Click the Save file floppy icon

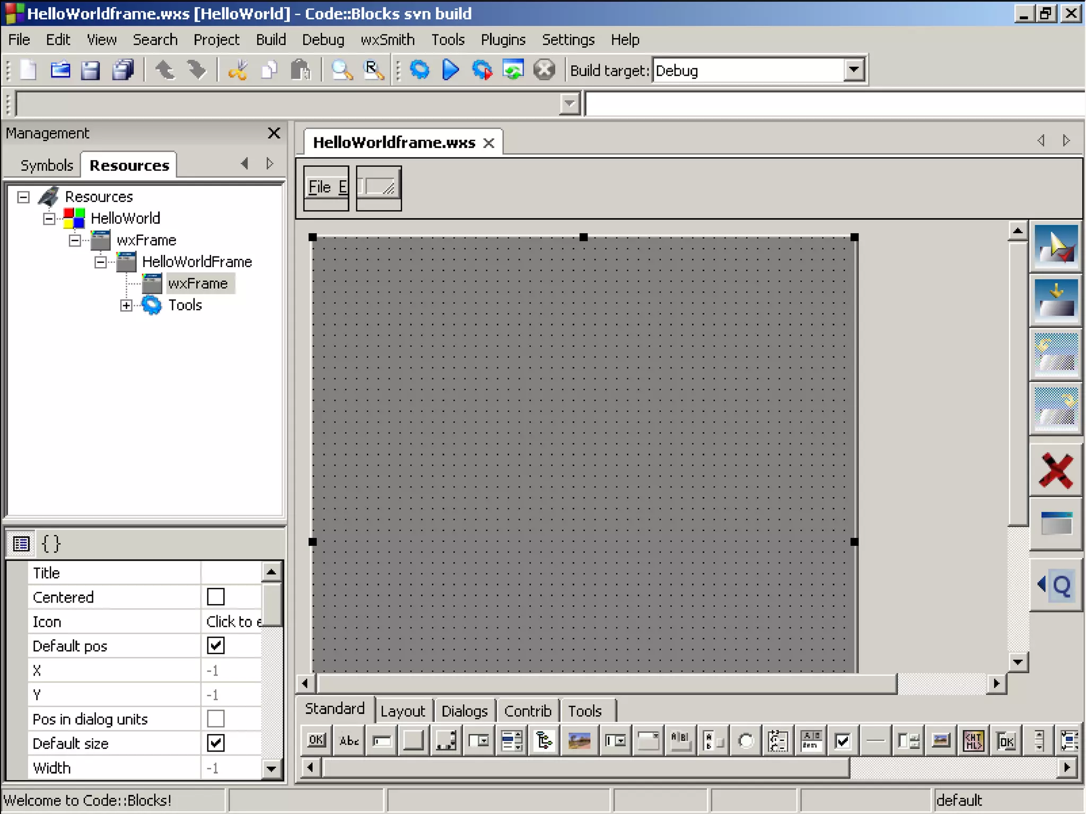click(90, 70)
